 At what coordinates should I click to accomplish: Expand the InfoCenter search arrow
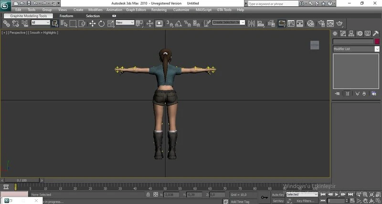pyautogui.click(x=246, y=4)
